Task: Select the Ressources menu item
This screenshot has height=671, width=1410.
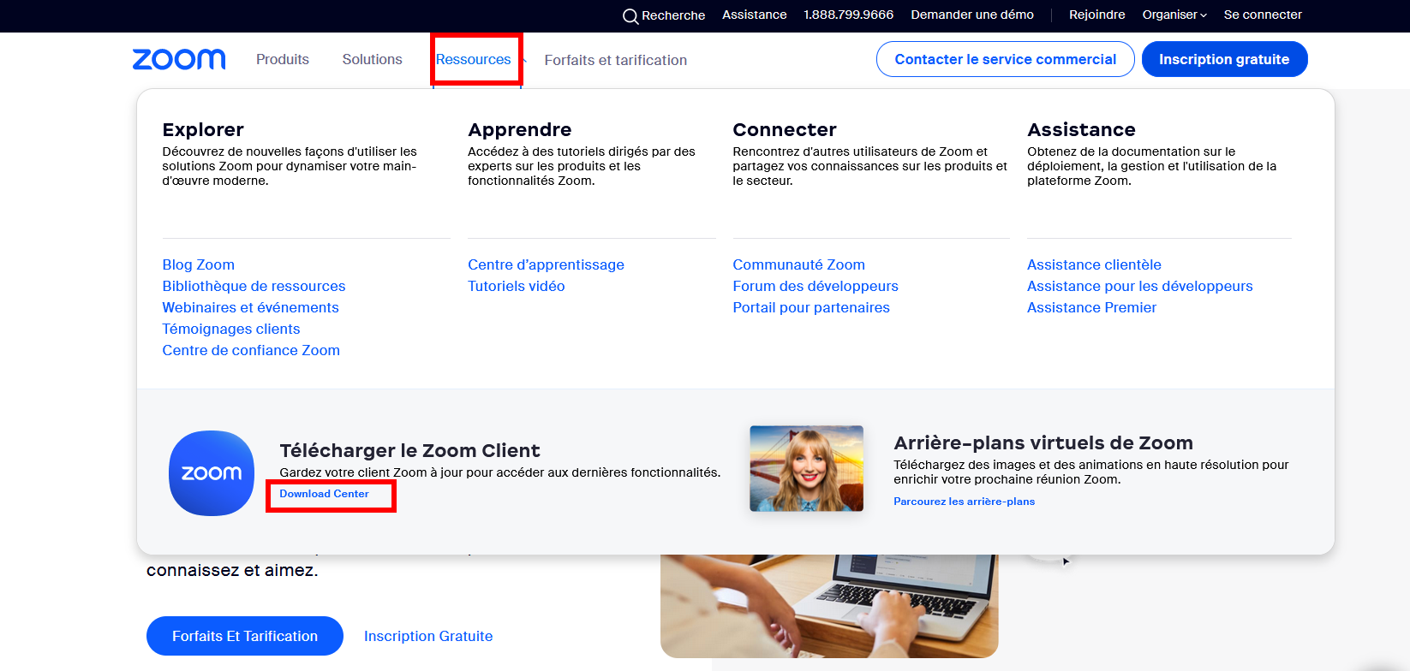Action: (x=474, y=59)
